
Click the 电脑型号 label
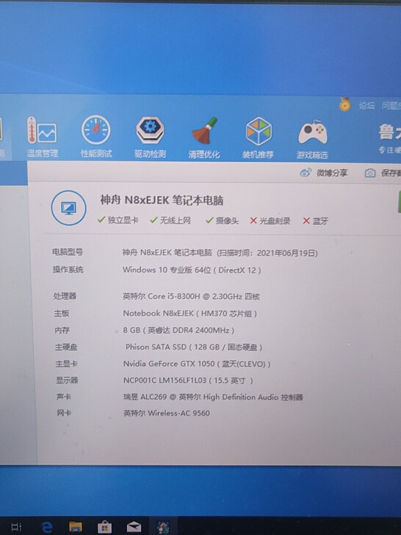tap(68, 252)
